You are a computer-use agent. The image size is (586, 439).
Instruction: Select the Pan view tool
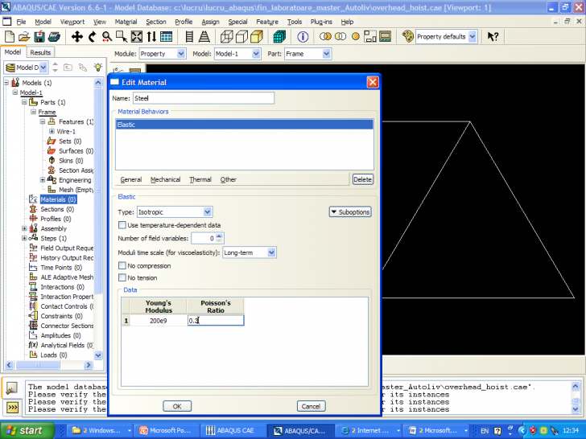[77, 37]
